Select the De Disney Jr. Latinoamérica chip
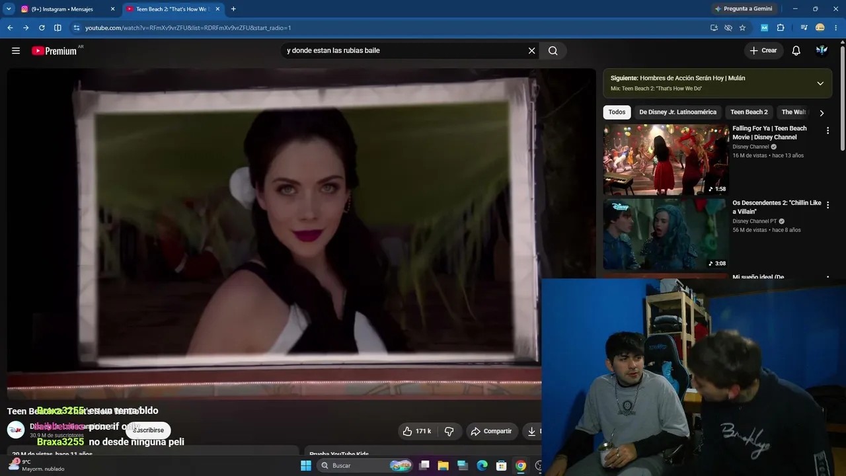Image resolution: width=846 pixels, height=476 pixels. click(x=677, y=112)
